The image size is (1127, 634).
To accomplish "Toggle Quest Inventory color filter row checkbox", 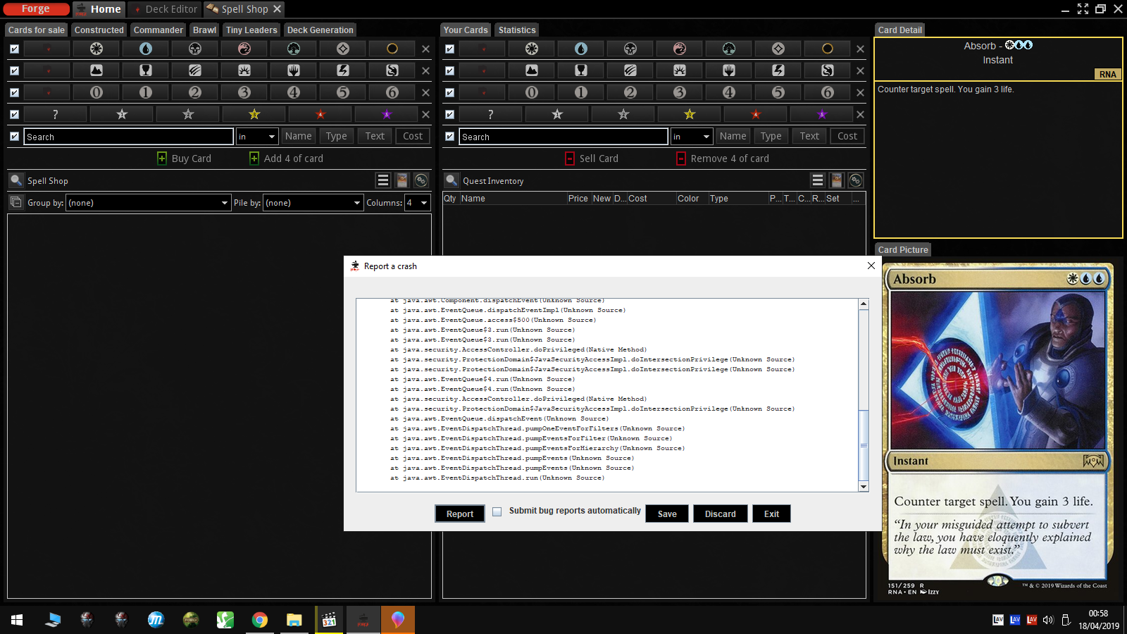I will 449,49.
